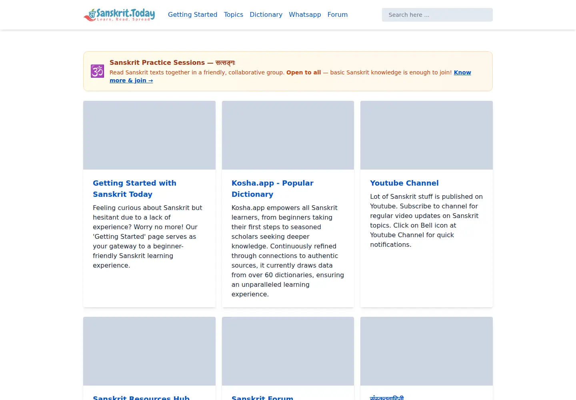Click the Youtube Channel description text
Screen dimensions: 576x400
(x=426, y=220)
